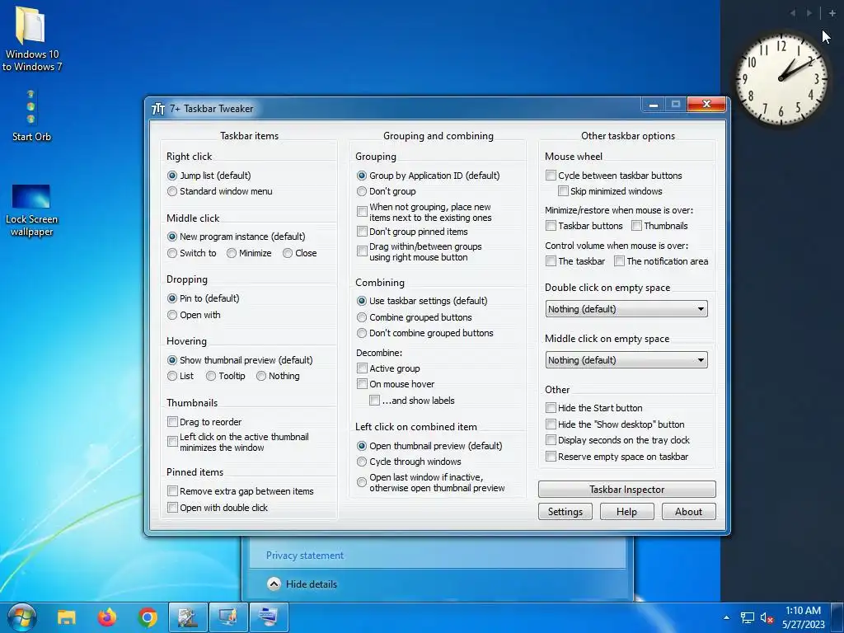The height and width of the screenshot is (633, 844).
Task: Open Middle click on empty space dropdown
Action: point(626,360)
